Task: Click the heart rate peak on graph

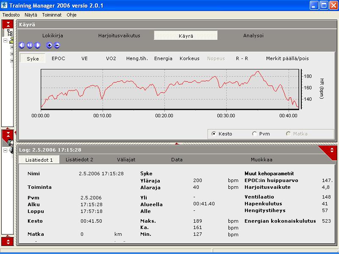Action: [x=257, y=72]
